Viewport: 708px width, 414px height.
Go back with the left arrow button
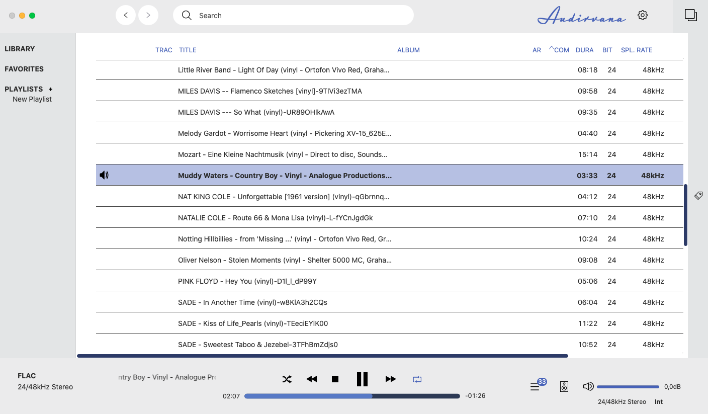[x=126, y=15]
